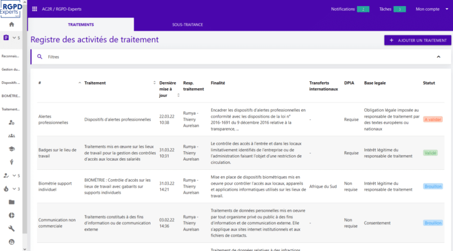Open the group of people icon

click(12, 136)
